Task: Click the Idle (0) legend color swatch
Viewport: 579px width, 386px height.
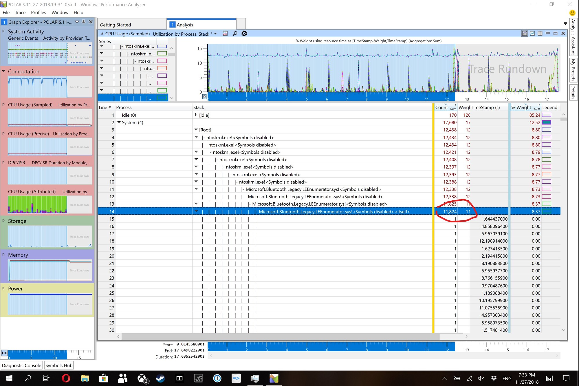Action: [x=546, y=115]
